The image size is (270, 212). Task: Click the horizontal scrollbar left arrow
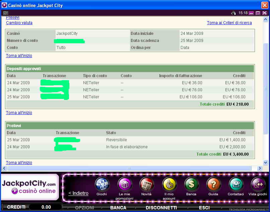4,168
